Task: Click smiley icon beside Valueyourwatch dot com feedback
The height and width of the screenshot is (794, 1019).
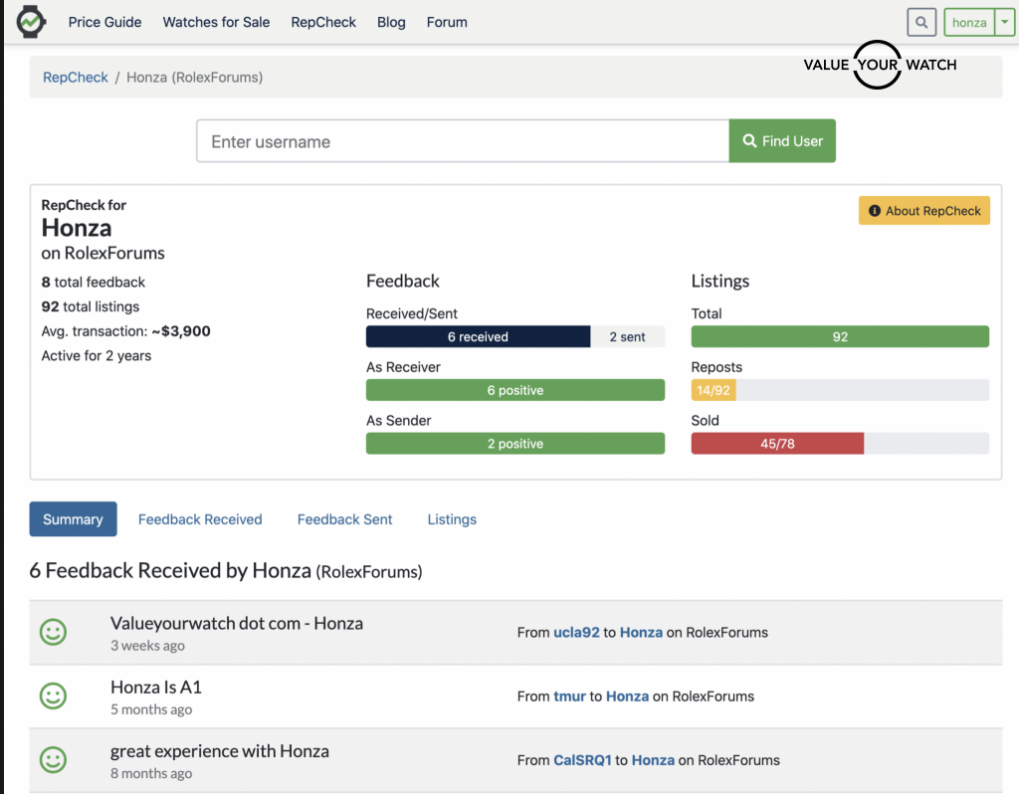Action: (53, 632)
